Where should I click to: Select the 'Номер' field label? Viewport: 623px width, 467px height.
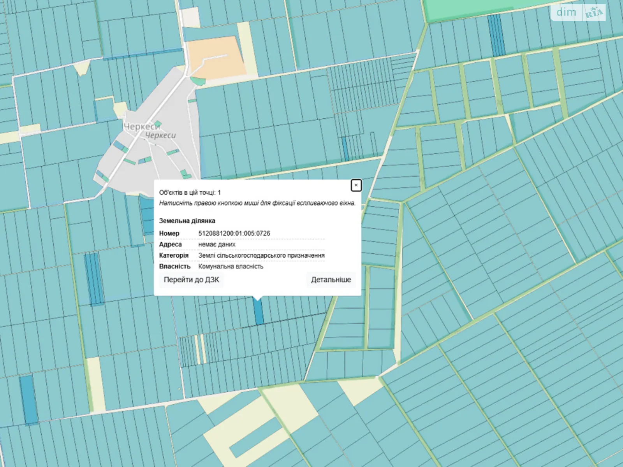pos(169,233)
